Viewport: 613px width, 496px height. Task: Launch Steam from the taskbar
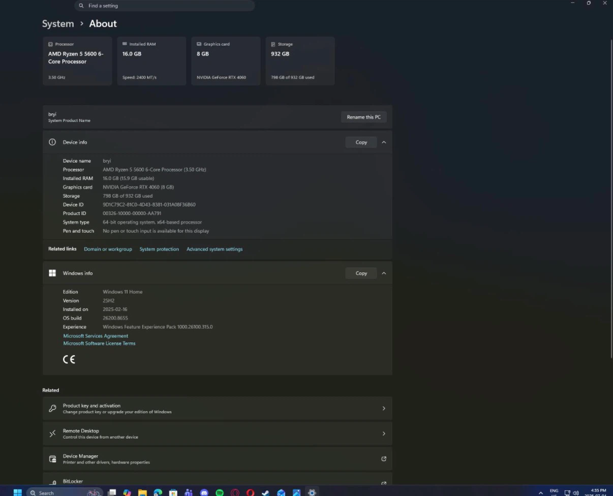pos(265,492)
